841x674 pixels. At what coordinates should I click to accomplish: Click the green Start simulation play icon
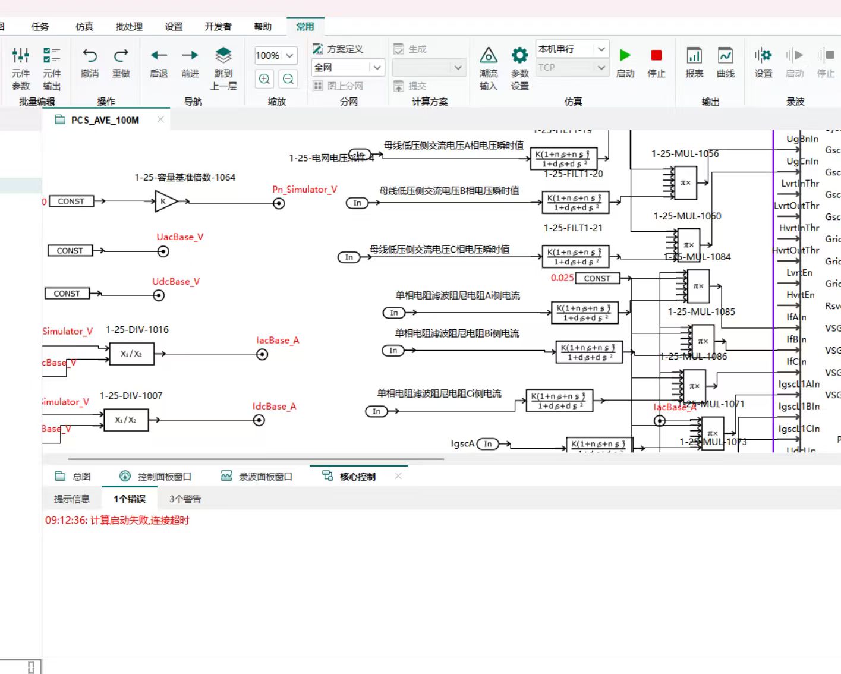[625, 56]
